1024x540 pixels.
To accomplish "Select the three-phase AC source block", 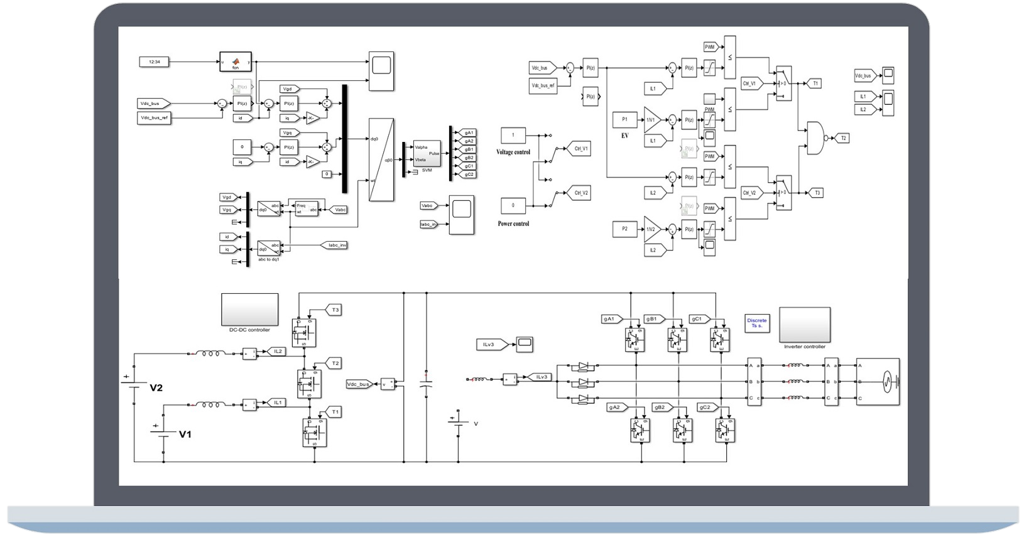I will [x=878, y=382].
